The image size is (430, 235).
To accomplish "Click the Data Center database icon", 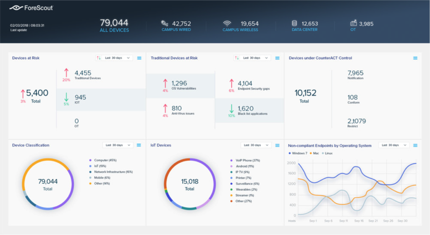I will point(295,23).
